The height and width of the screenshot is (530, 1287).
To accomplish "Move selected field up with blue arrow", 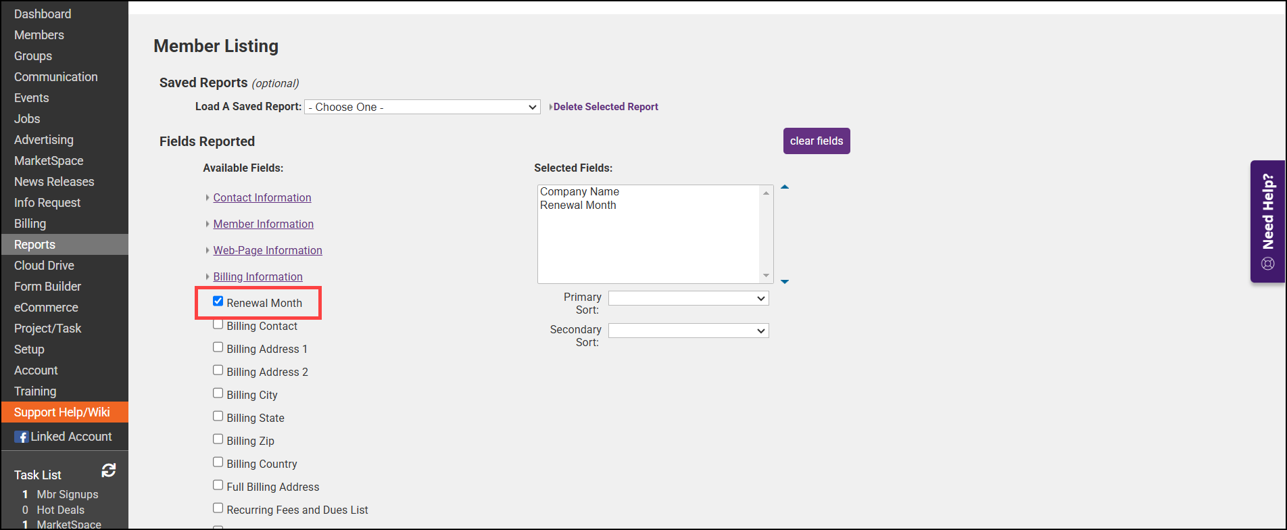I will [785, 187].
